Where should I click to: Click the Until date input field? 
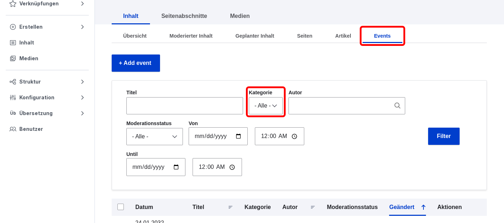coord(156,167)
